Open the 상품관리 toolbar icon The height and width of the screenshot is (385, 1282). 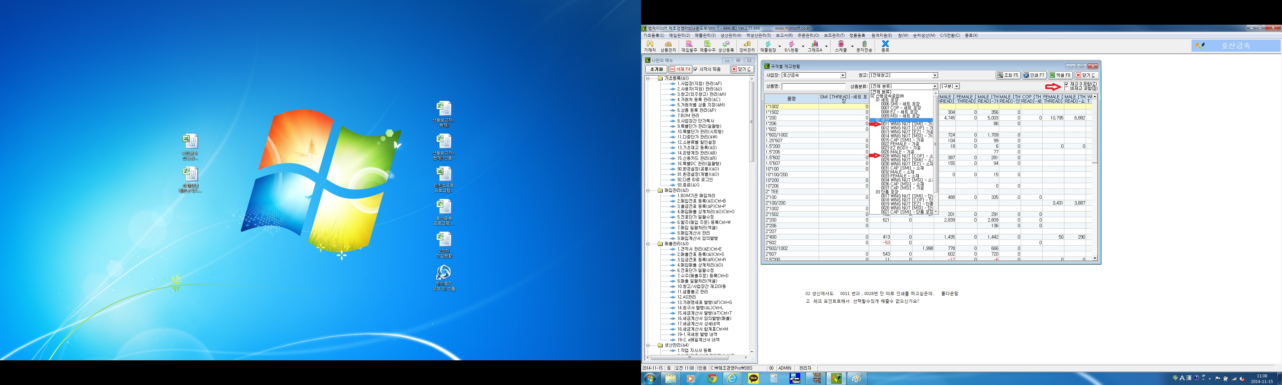(668, 46)
